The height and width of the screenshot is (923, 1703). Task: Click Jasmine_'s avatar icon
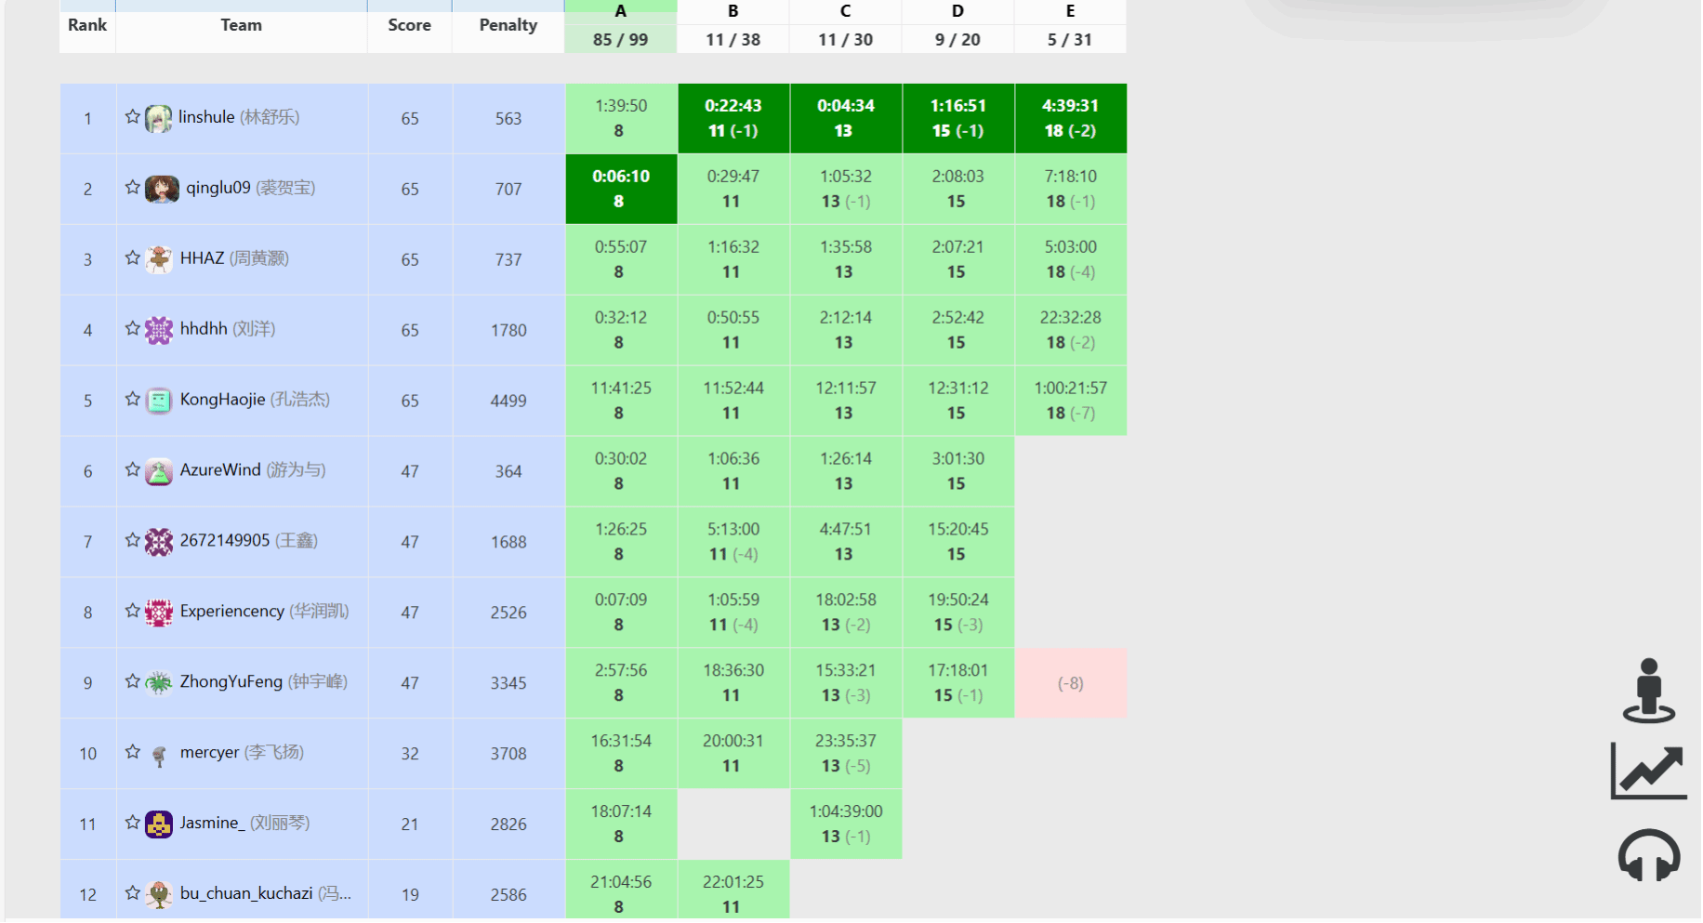(159, 824)
